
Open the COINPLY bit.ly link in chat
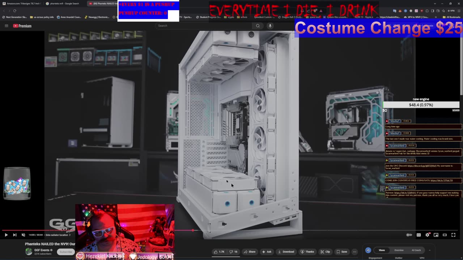441,180
